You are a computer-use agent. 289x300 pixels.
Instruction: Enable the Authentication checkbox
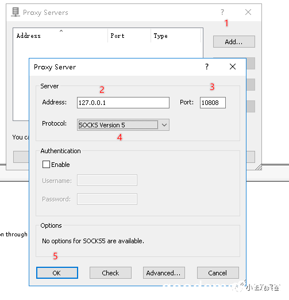tap(46, 165)
